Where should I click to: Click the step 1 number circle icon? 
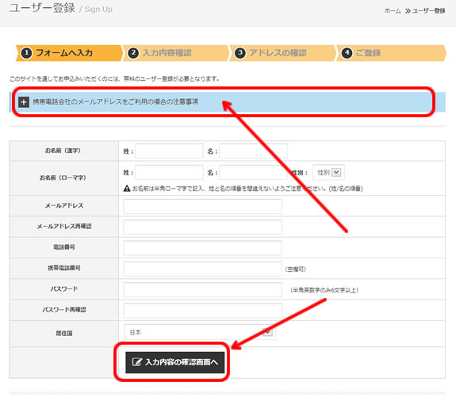click(x=26, y=53)
